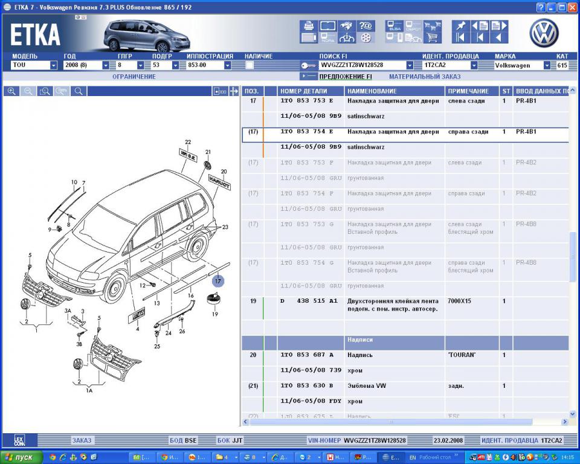
Task: Click the plain left arrow navigation icon
Action: point(499,37)
